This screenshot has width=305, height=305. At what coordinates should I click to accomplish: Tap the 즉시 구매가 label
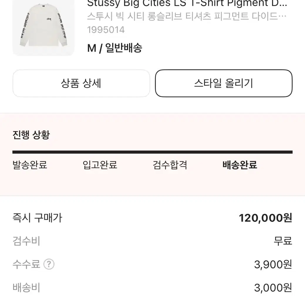[37, 218]
